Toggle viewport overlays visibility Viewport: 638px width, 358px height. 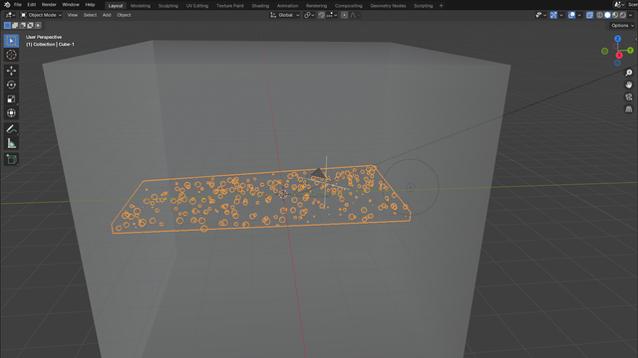(x=571, y=15)
